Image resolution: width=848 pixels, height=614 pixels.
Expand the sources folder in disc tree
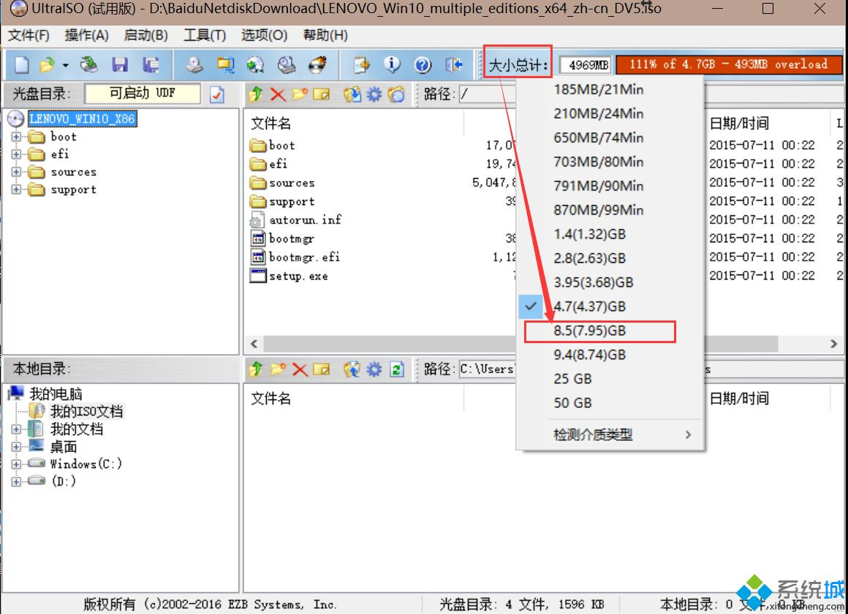(x=16, y=172)
